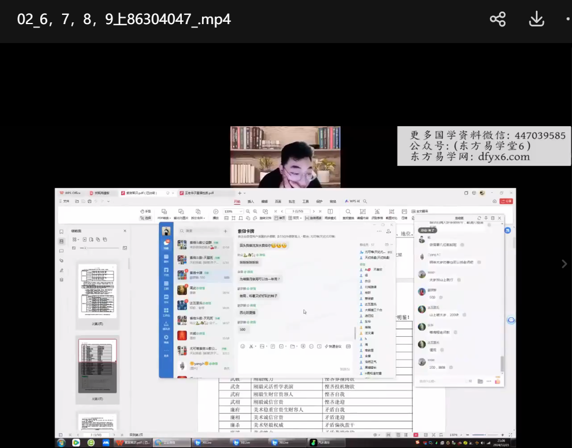
Task: Open the emoji picker in chat input
Action: 243,346
